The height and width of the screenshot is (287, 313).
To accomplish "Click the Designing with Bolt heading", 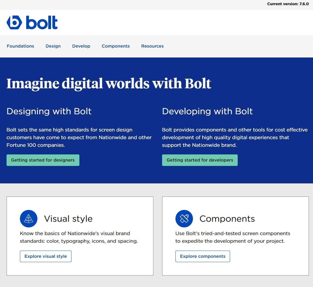I will coord(49,111).
